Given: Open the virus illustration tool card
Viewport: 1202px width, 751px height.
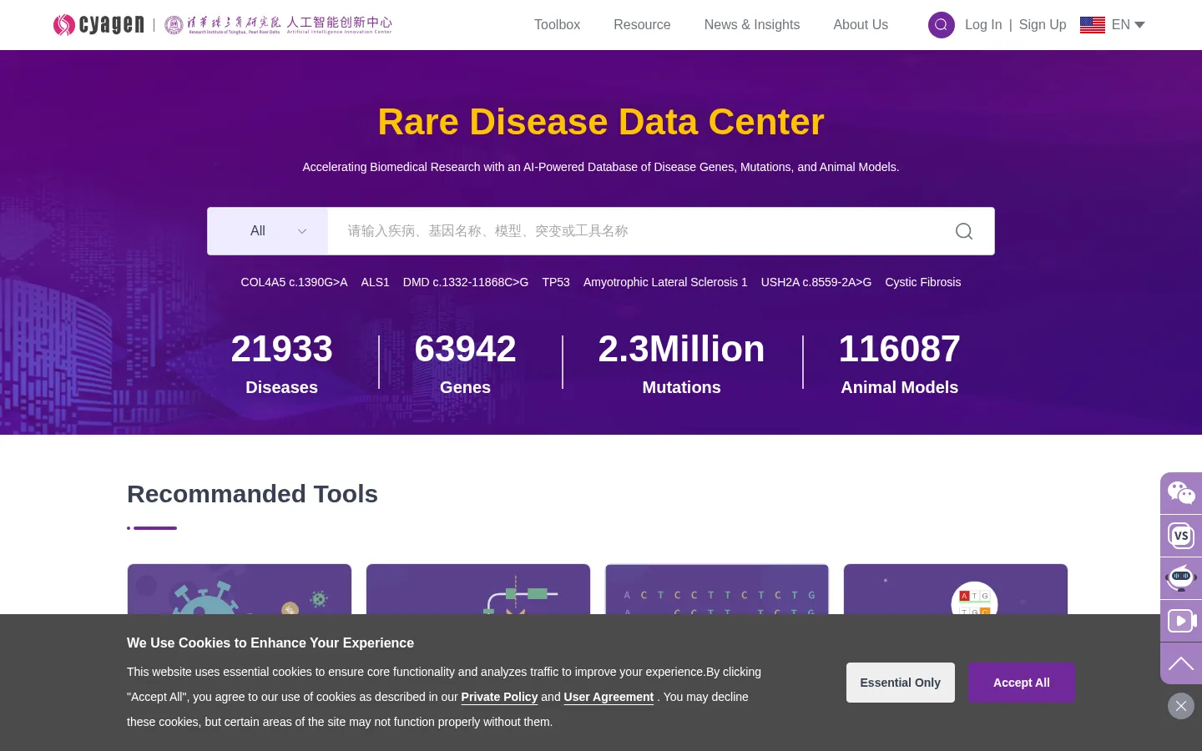Looking at the screenshot, I should (240, 590).
